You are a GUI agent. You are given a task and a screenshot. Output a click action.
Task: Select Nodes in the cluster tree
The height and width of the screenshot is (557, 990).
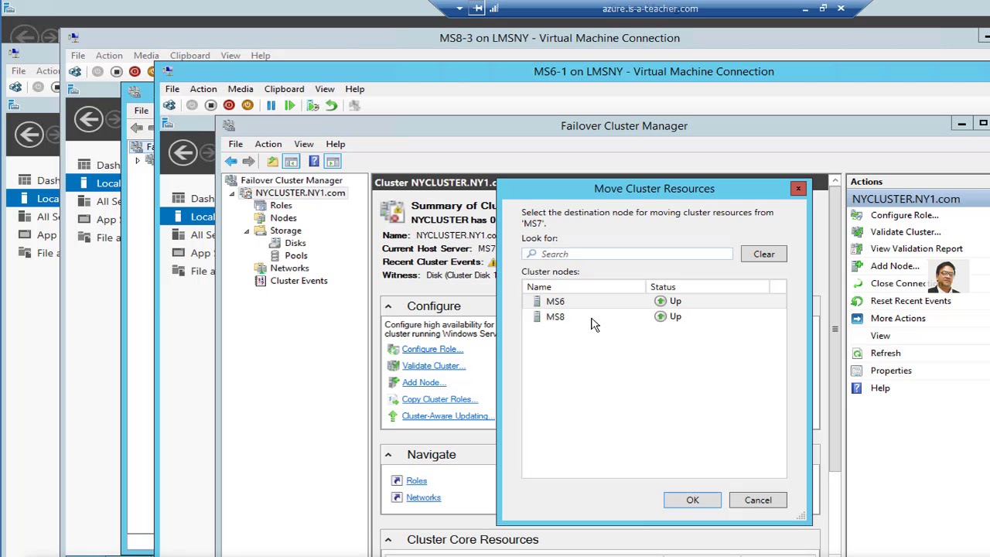coord(283,218)
